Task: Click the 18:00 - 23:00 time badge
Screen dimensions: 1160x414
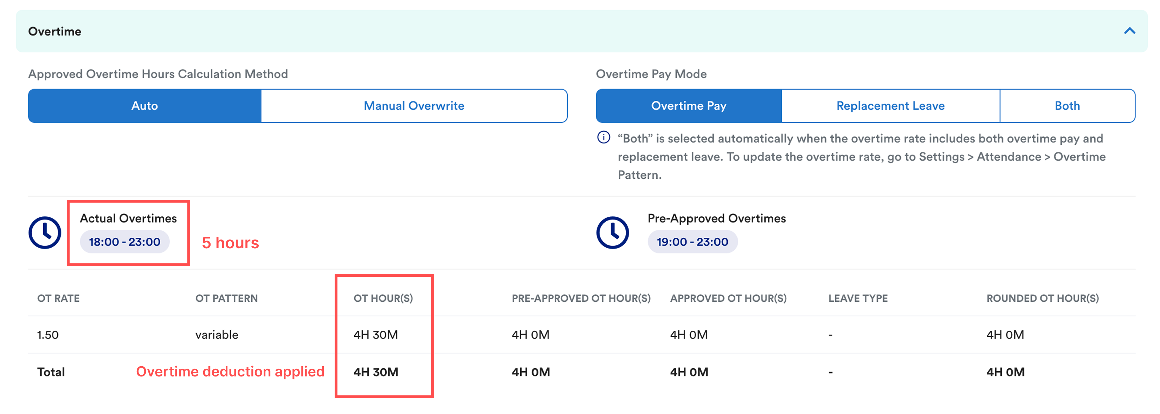Action: 125,242
